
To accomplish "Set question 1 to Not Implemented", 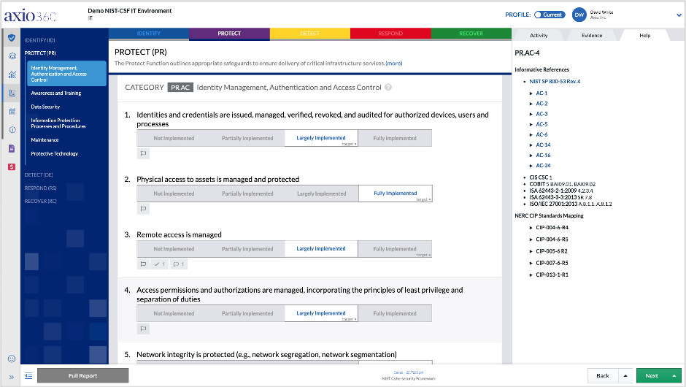I will click(174, 138).
